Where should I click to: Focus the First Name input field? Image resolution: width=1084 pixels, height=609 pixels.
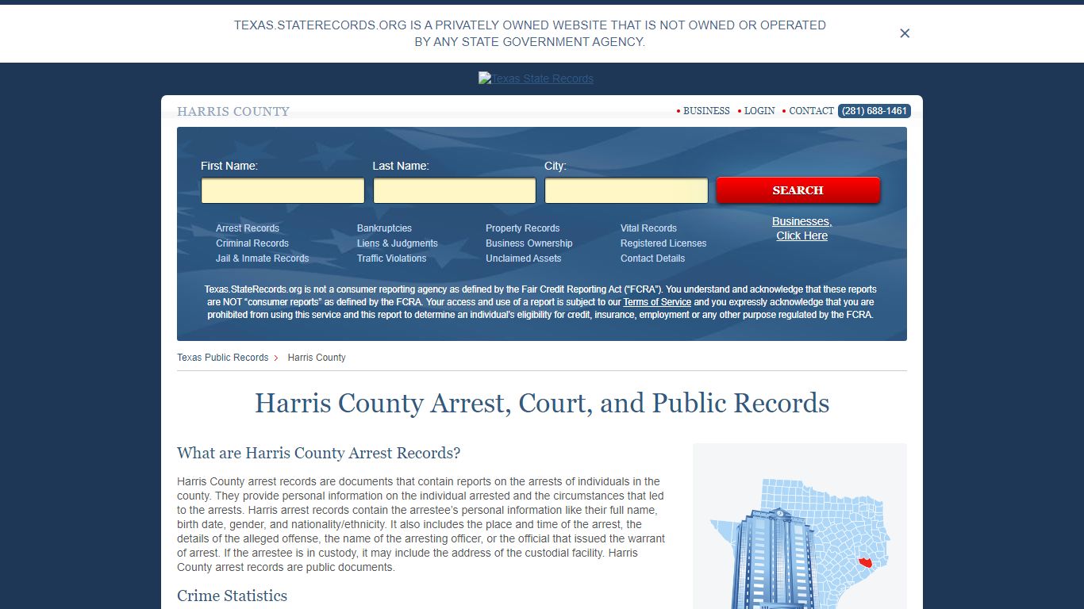coord(283,190)
